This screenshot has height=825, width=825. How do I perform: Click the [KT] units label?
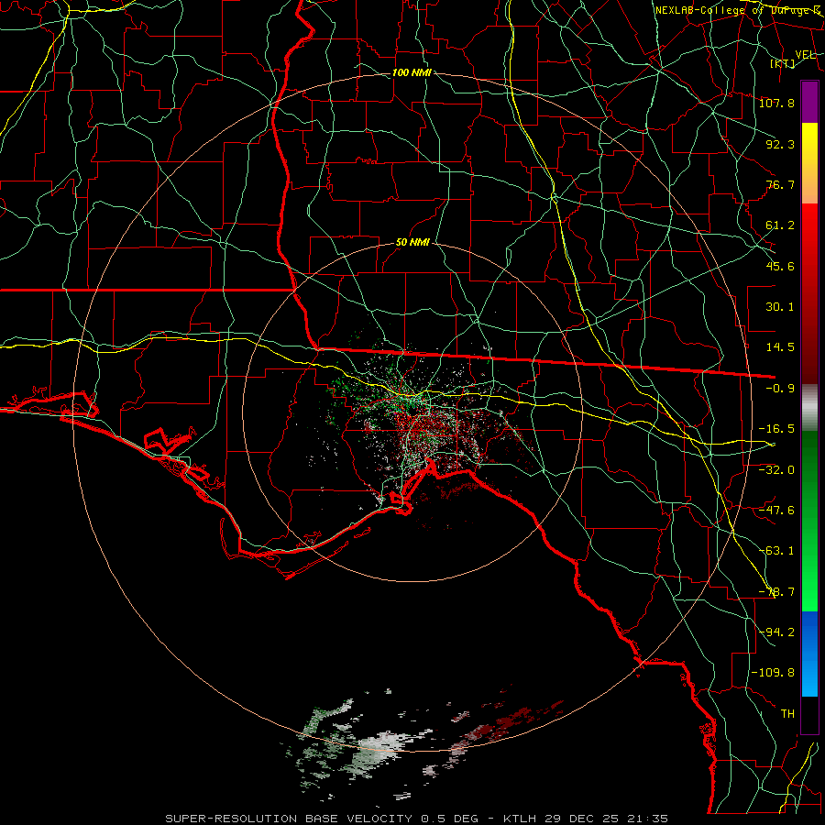click(783, 63)
